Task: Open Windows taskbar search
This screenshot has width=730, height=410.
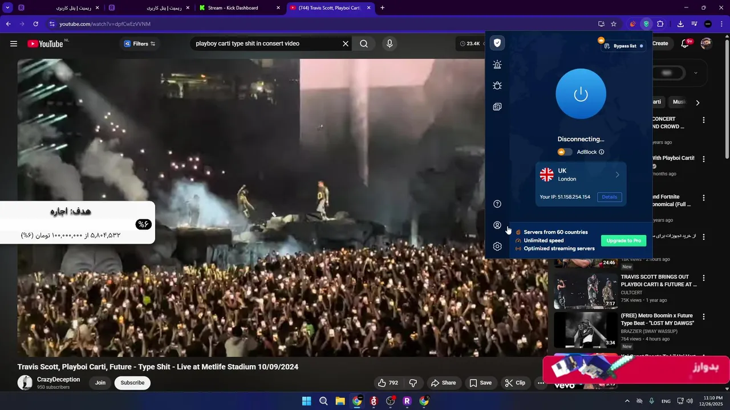Action: tap(323, 401)
